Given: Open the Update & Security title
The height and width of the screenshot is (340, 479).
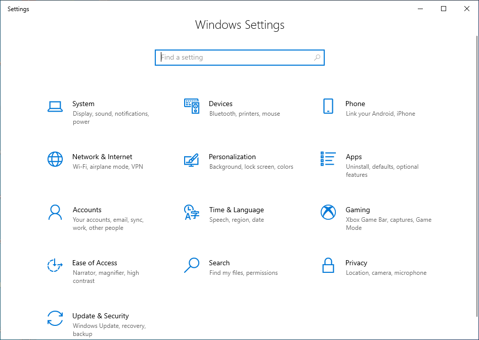Looking at the screenshot, I should (101, 316).
